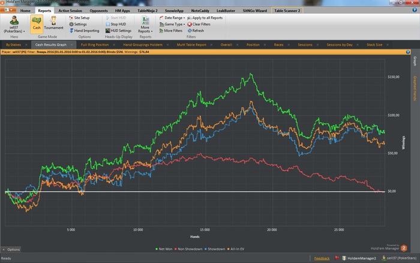
Task: Switch to Full Ring Position tab
Action: click(95, 45)
